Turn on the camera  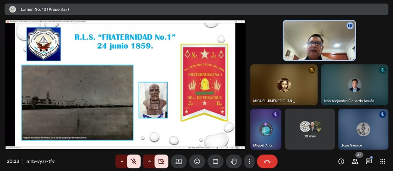coord(161,161)
